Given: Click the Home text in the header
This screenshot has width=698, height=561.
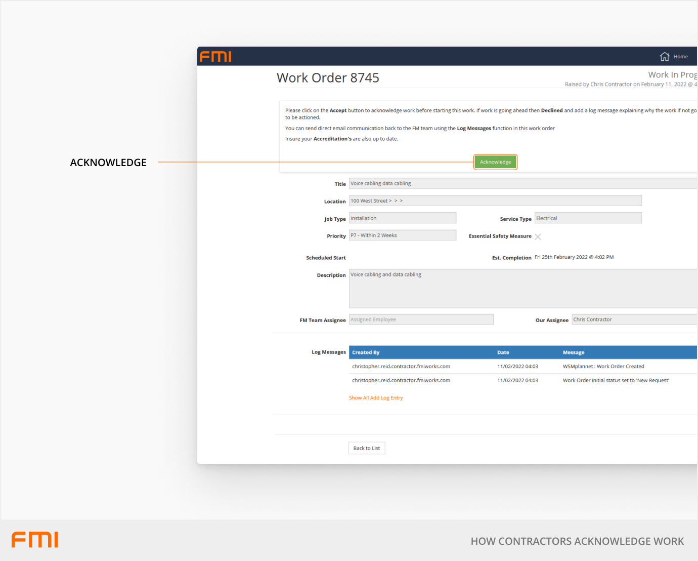Looking at the screenshot, I should (x=680, y=57).
